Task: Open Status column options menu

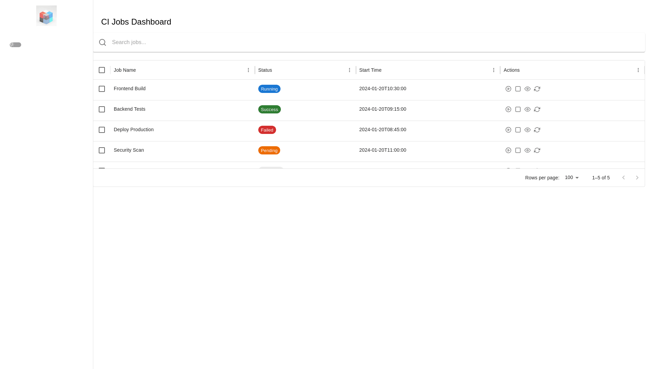Action: tap(350, 70)
